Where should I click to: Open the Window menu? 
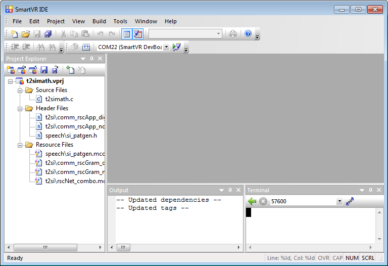click(x=146, y=21)
